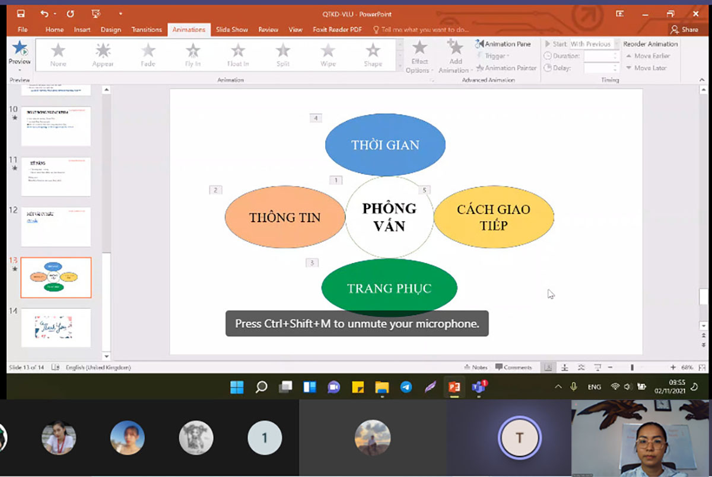The height and width of the screenshot is (477, 712).
Task: Select slide 10 thumbnail
Action: (x=56, y=126)
